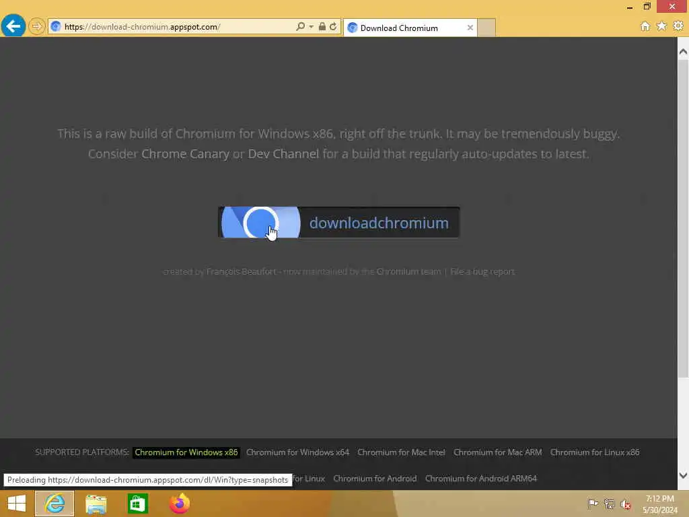Click the Chromium logo on download button
The image size is (689, 517).
tap(260, 222)
